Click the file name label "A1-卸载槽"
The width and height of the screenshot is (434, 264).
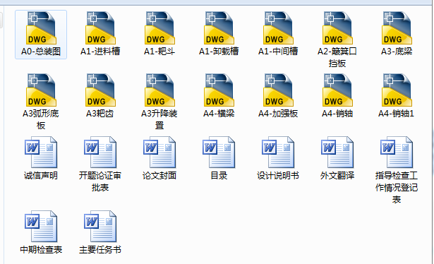coord(219,52)
